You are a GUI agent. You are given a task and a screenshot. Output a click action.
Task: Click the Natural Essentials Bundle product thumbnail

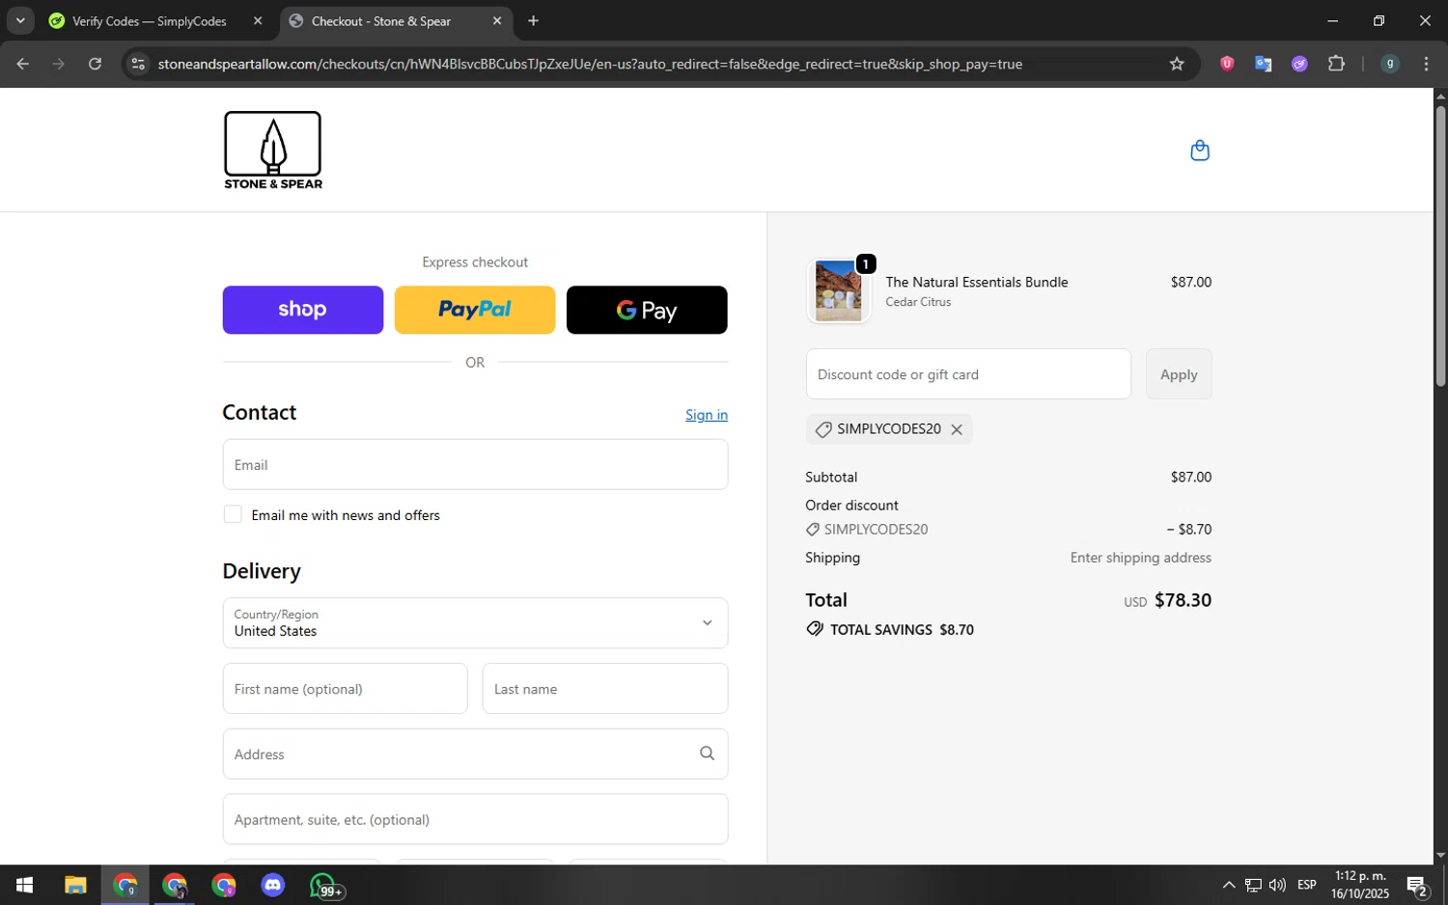tap(838, 290)
